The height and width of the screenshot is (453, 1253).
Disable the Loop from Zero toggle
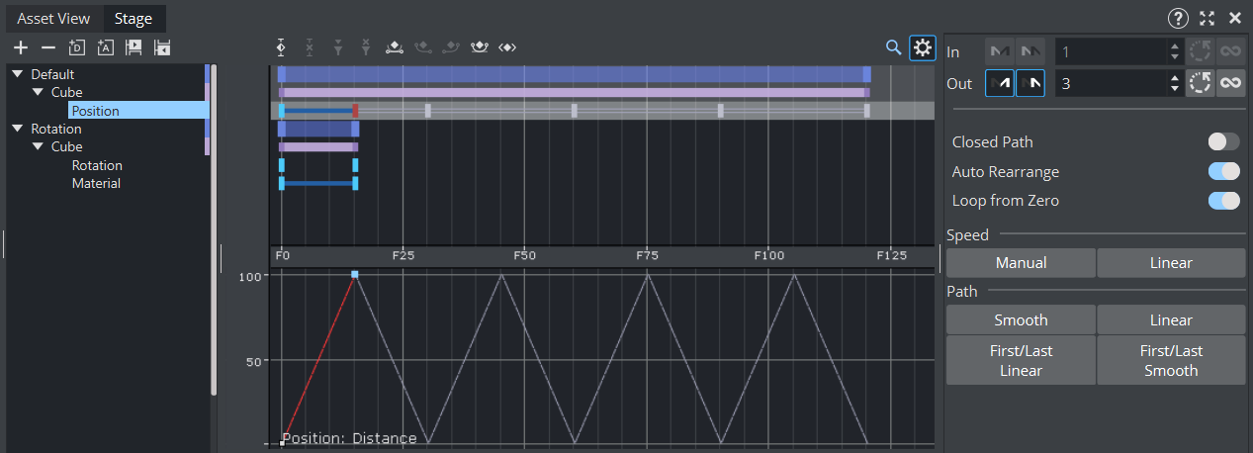[x=1223, y=201]
